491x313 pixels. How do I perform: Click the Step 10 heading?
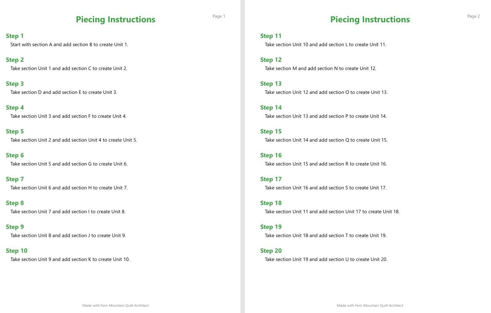tap(16, 251)
